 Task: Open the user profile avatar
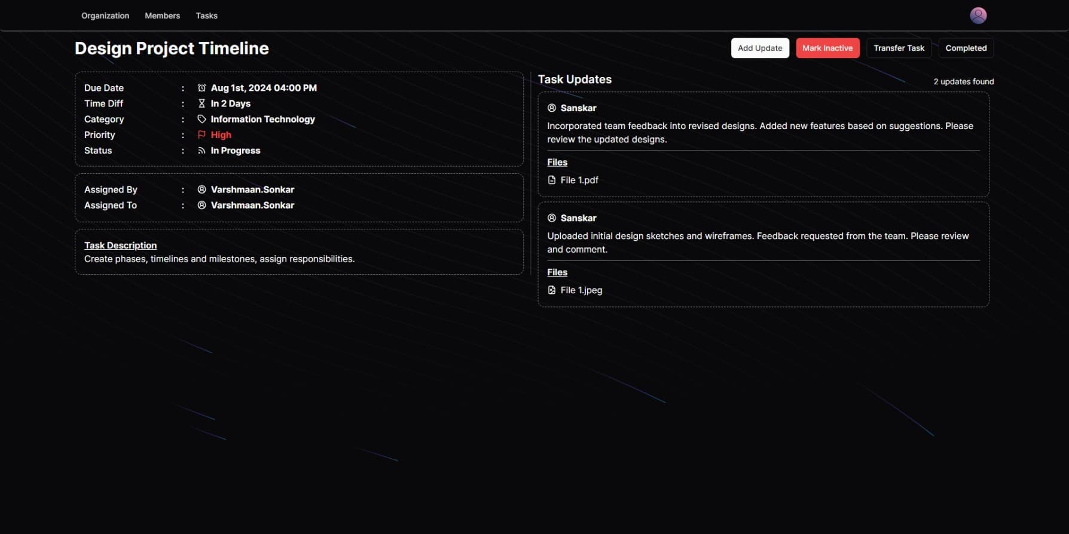click(978, 16)
